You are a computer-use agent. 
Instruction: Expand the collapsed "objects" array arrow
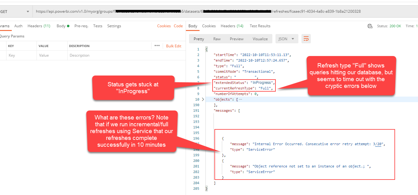click(203, 99)
